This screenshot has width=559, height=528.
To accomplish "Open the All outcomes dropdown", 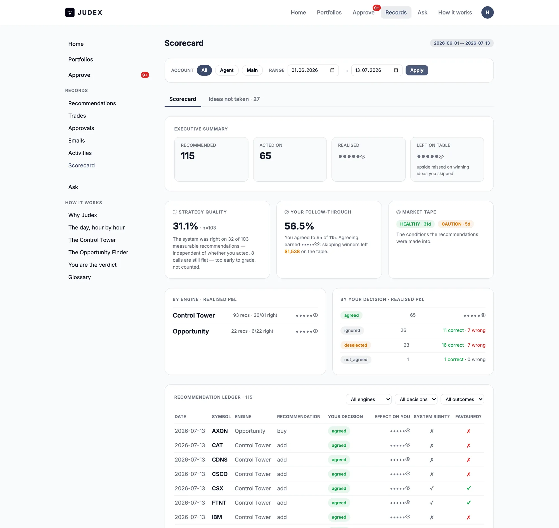I will [x=462, y=399].
